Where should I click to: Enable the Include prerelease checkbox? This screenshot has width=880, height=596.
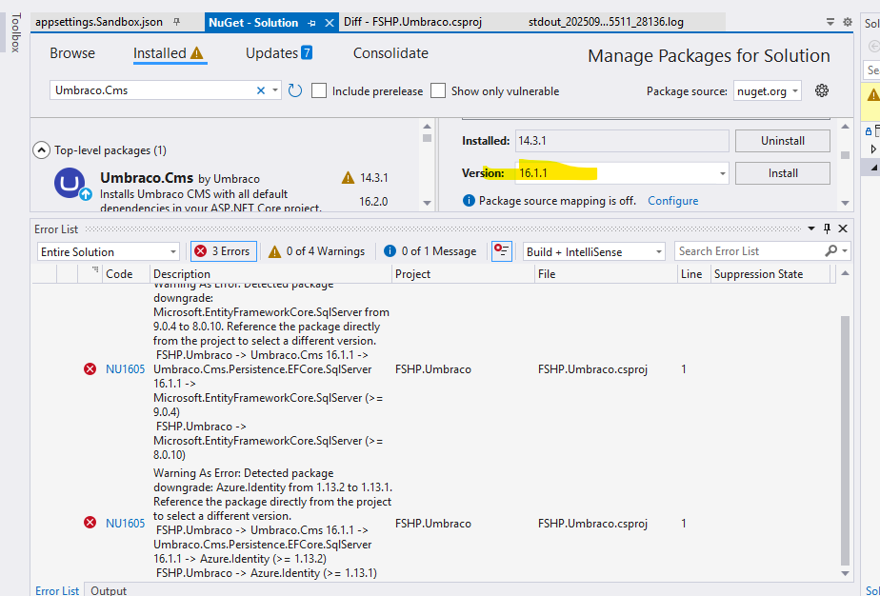pos(320,90)
